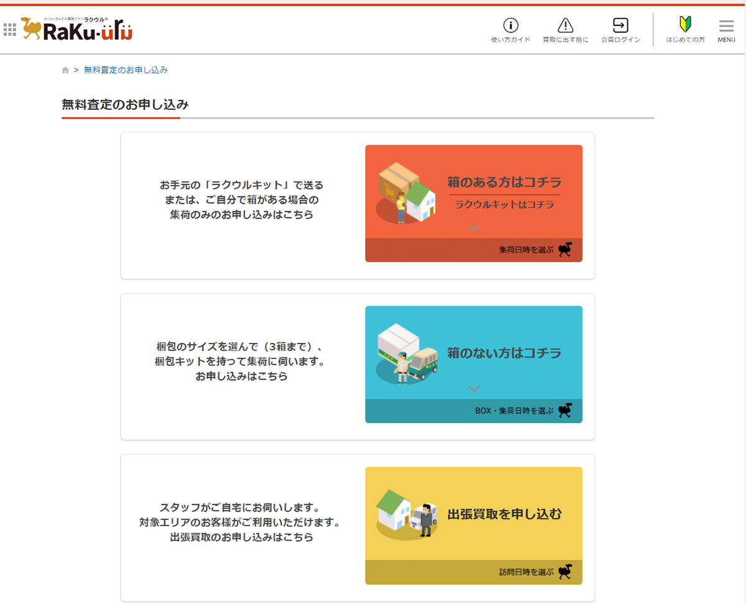Click the home icon in breadcrumb
This screenshot has height=605, width=746.
pyautogui.click(x=65, y=70)
